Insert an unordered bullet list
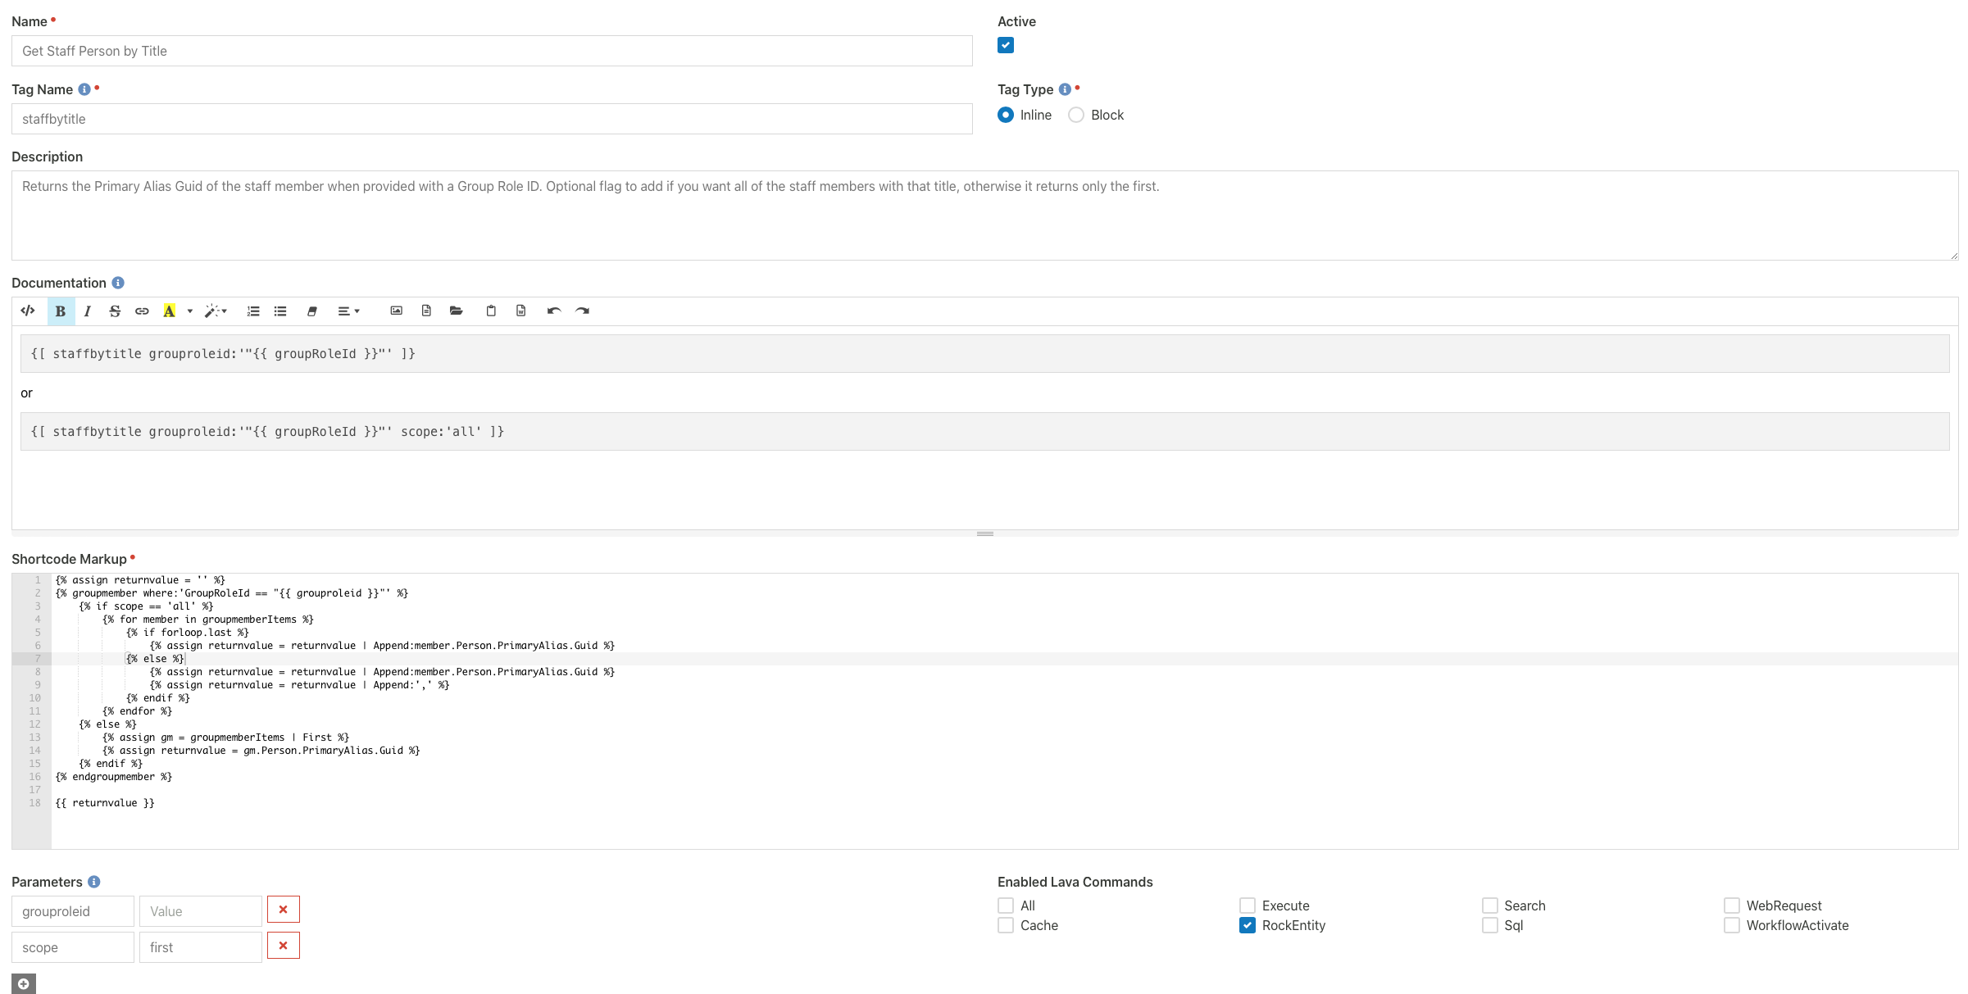 pos(280,311)
